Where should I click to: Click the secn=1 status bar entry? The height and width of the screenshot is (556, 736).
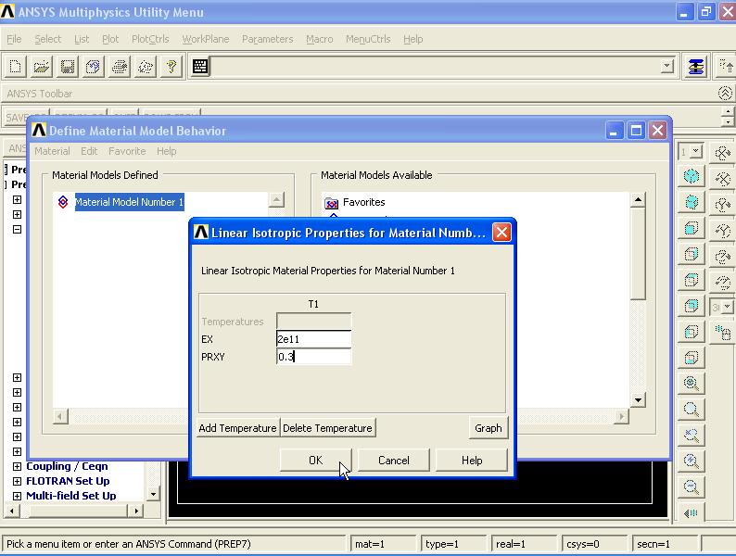(665, 544)
